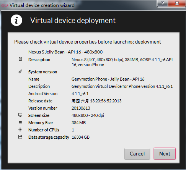Click the 'Screen size' label

click(39, 115)
